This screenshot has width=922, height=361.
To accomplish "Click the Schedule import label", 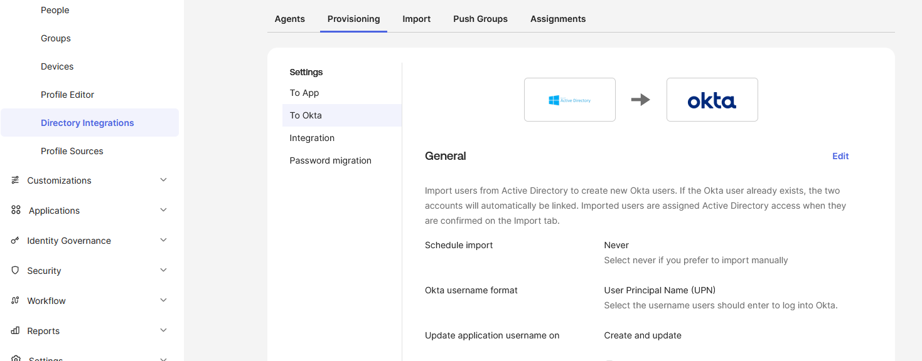I will click(459, 245).
